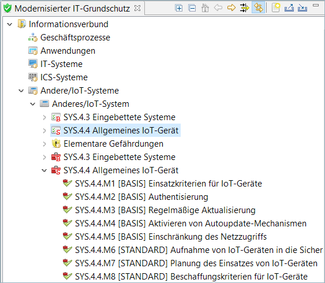Screen dimensions: 325x283
Task: Collapse the Anderes/IoT-System node
Action: tap(33, 104)
